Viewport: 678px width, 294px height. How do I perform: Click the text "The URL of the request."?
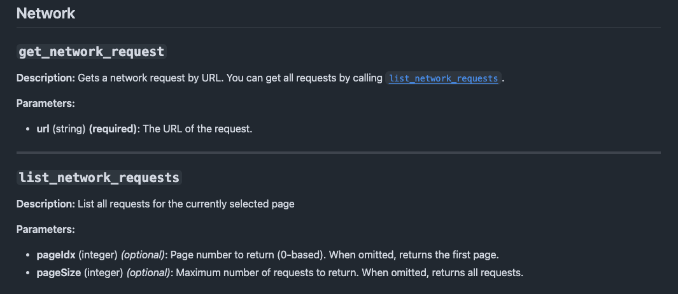(197, 129)
